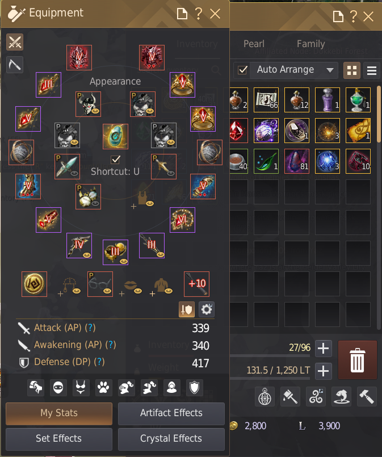Select the crossed swords combat gear icon

point(15,42)
